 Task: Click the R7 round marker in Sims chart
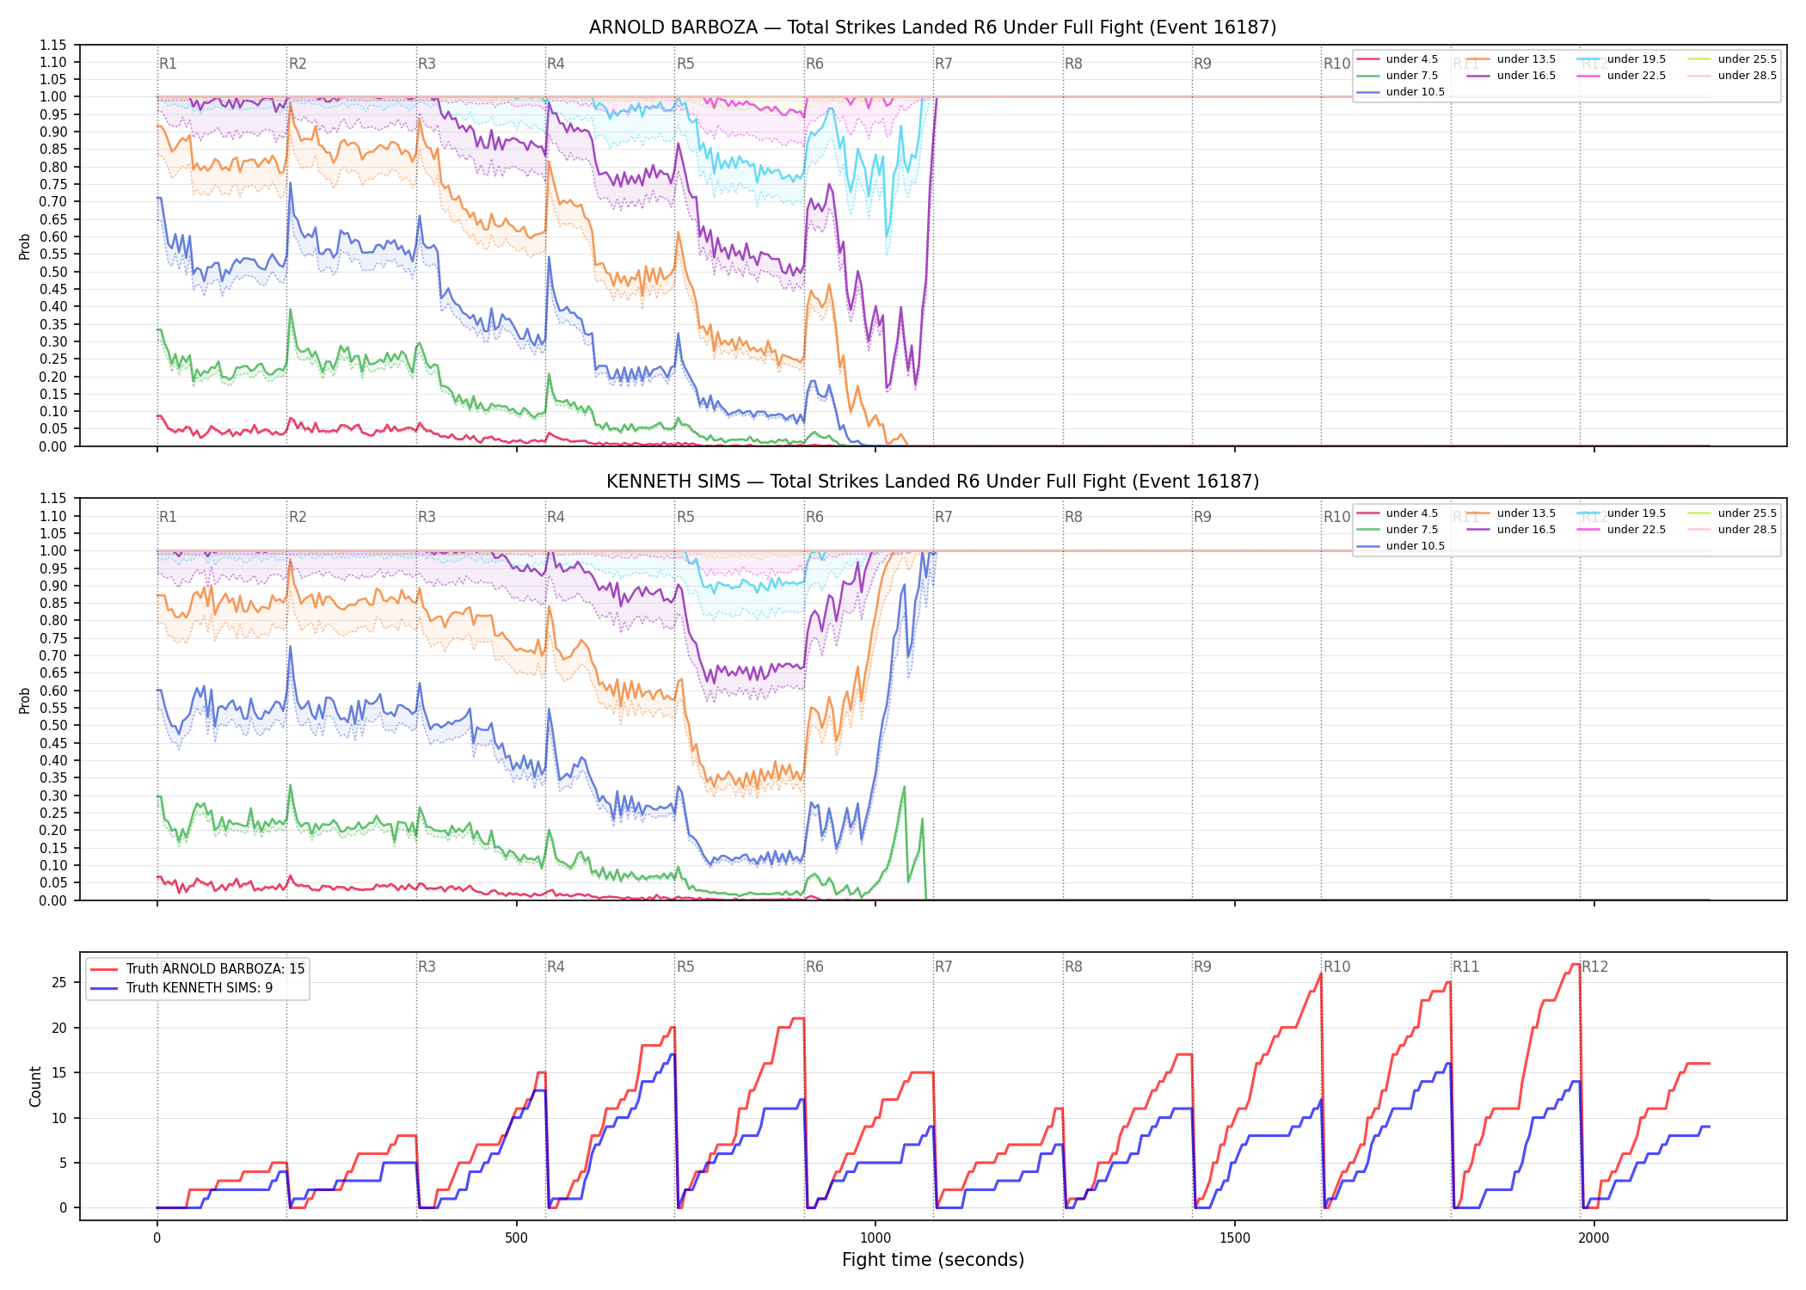pyautogui.click(x=943, y=517)
